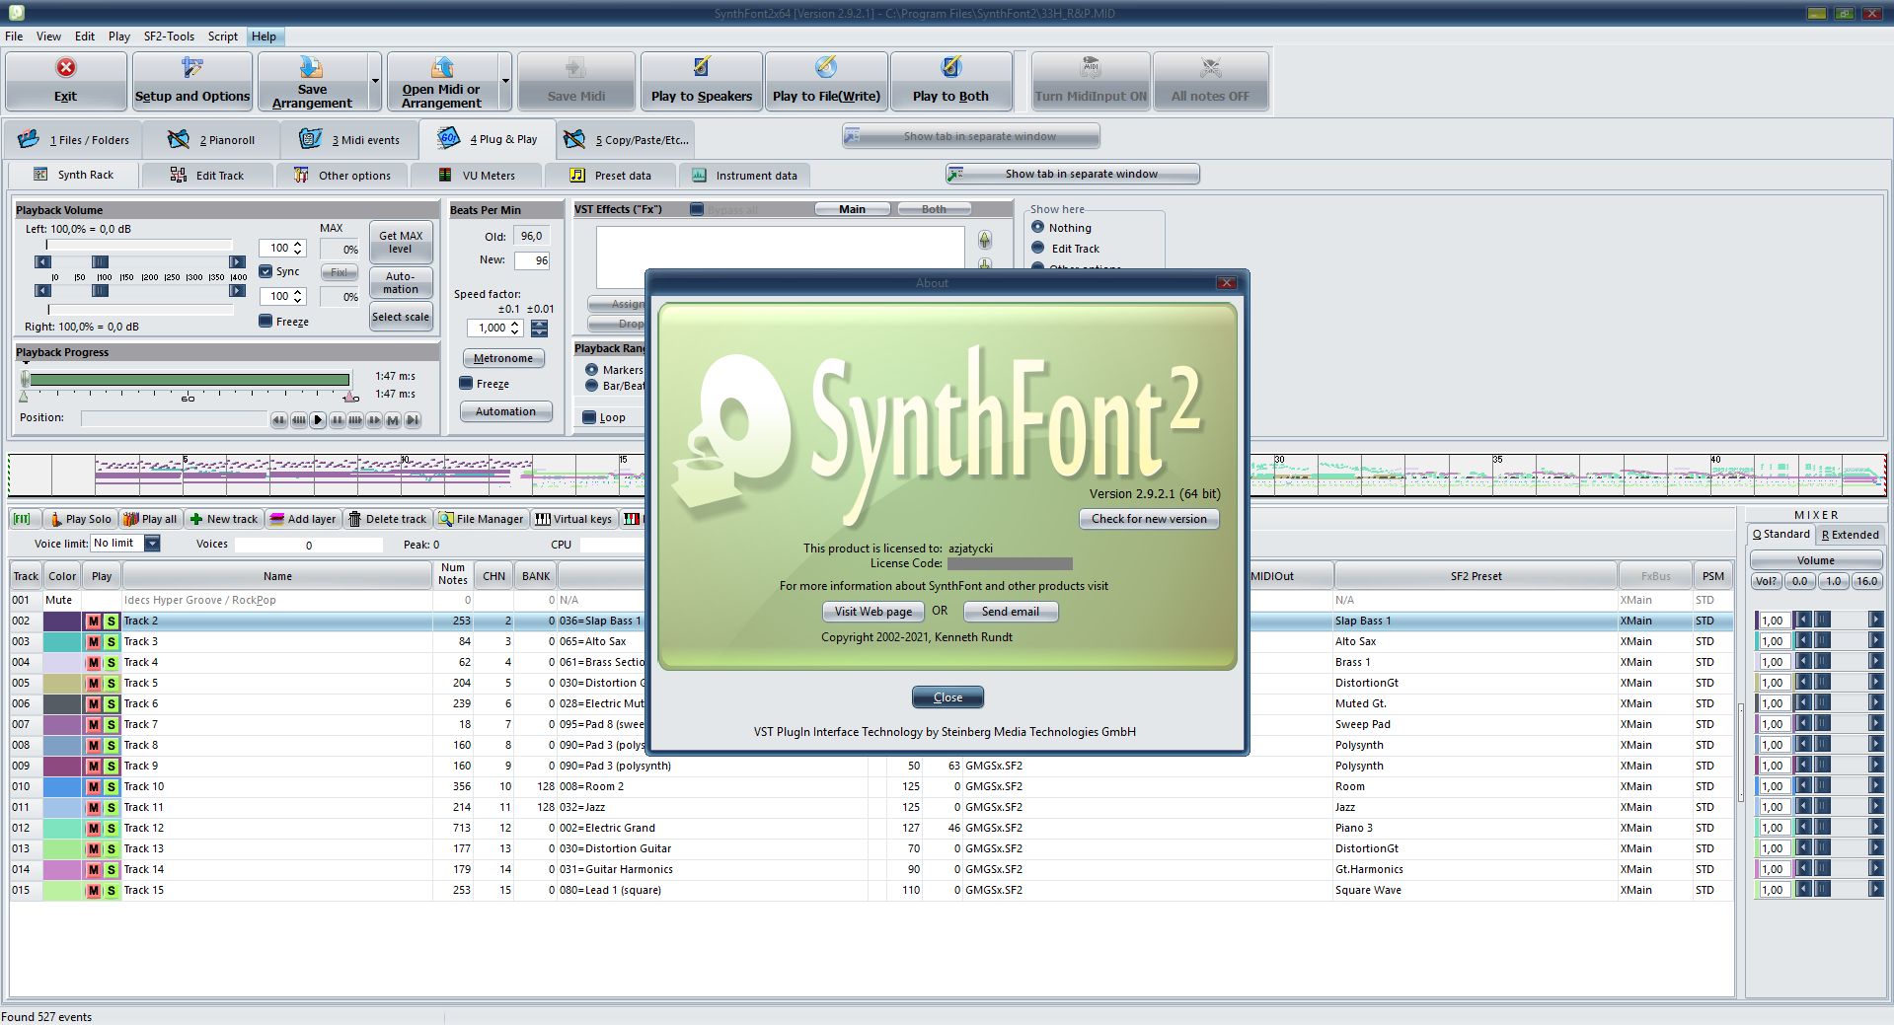1894x1025 pixels.
Task: Switch to the 2 Pianoroll tab
Action: point(212,140)
